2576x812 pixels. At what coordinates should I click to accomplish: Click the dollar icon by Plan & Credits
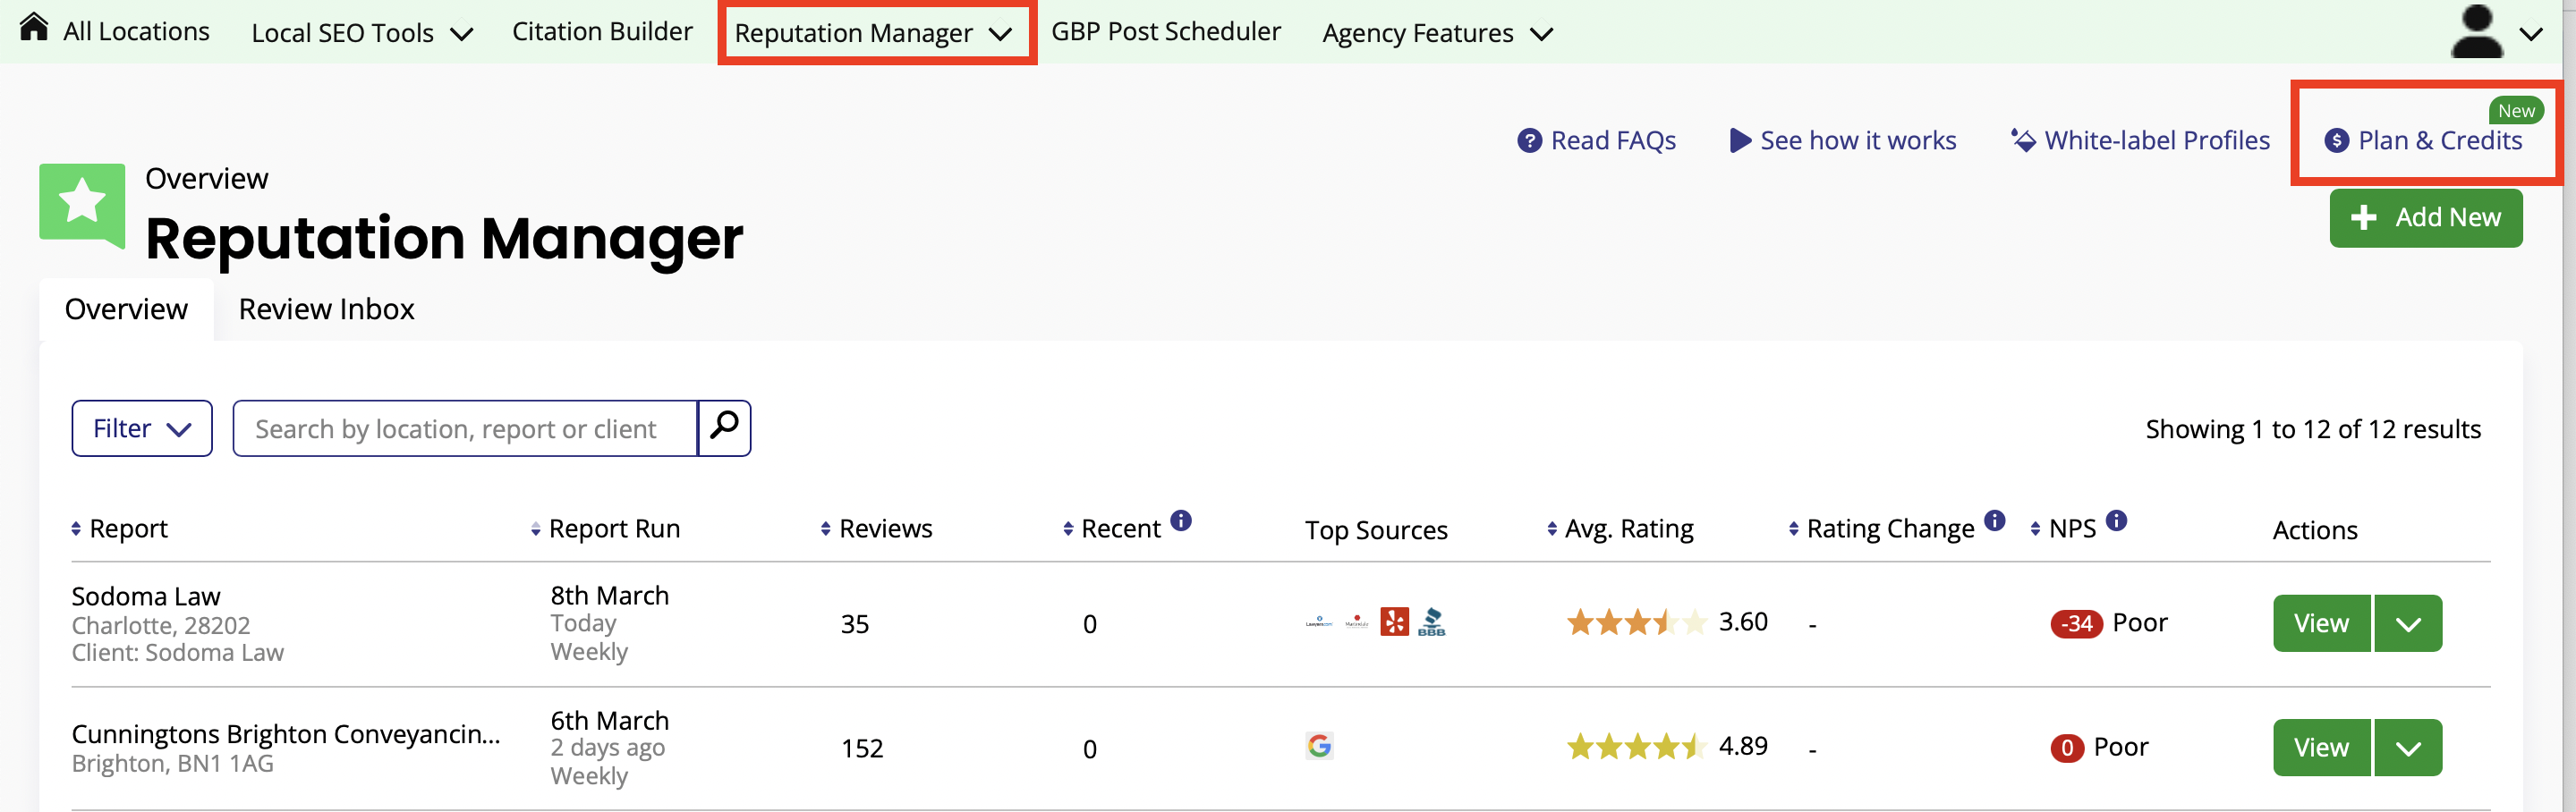(2336, 141)
